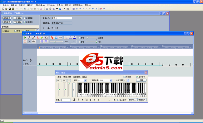
Task: Open the 编辑 menu
Action: 14,5
